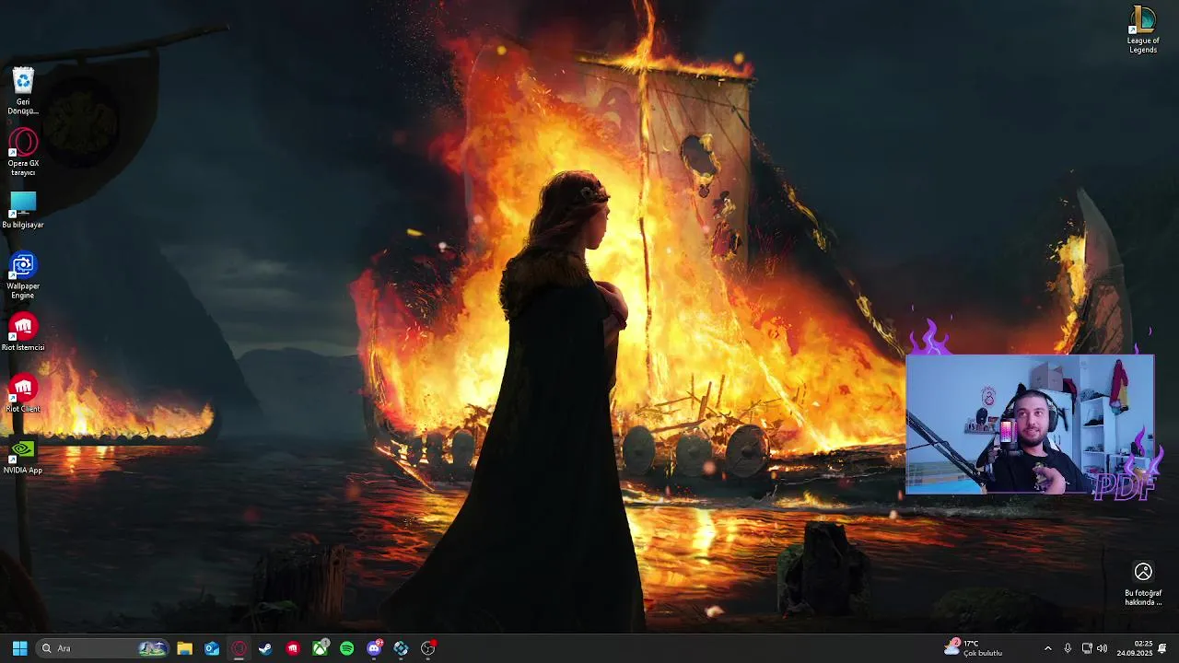This screenshot has height=663, width=1179.
Task: Click the webcam overlay video thumbnail
Action: click(1030, 425)
